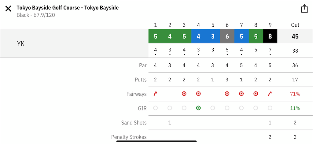The height and width of the screenshot is (145, 313).
Task: Tap the Tokyo Bayside Golf Course title
Action: click(68, 8)
